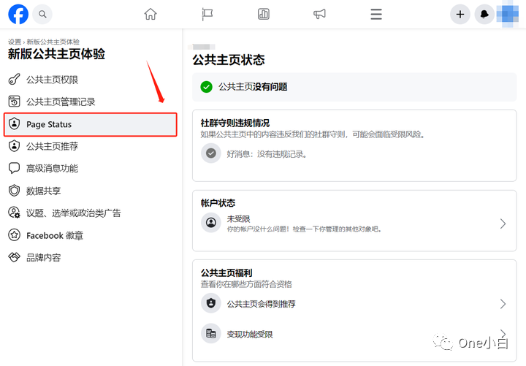Image resolution: width=526 pixels, height=366 pixels.
Task: Open 议题、选举或政治类广告 settings
Action: click(x=91, y=213)
